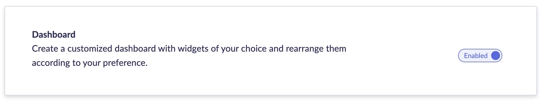
Task: Click the word "rearrange" in the description
Action: (x=305, y=49)
